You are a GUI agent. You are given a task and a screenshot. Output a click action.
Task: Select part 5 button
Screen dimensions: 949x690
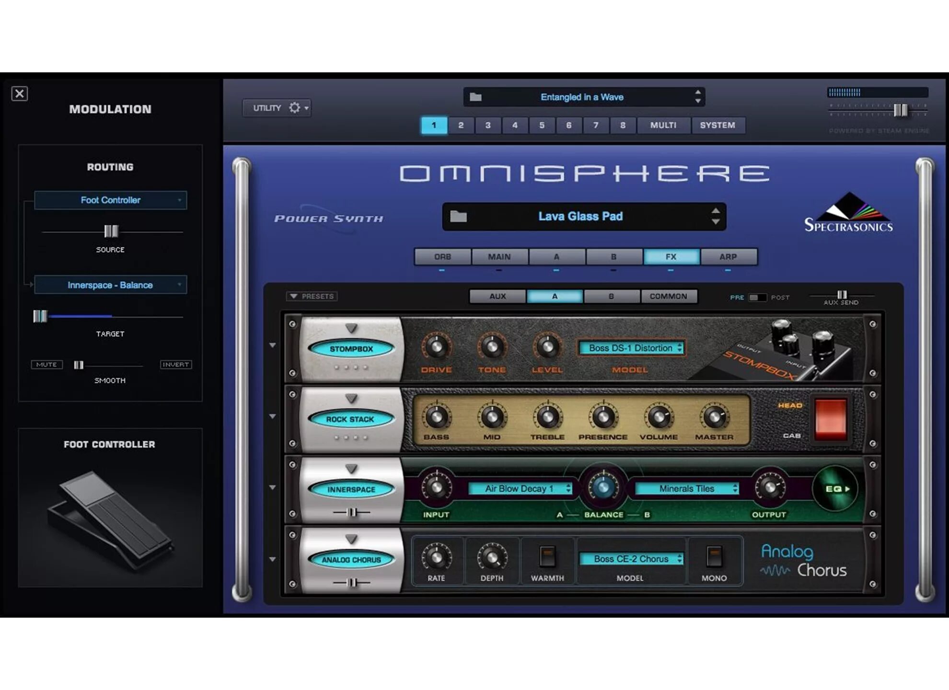pyautogui.click(x=542, y=126)
